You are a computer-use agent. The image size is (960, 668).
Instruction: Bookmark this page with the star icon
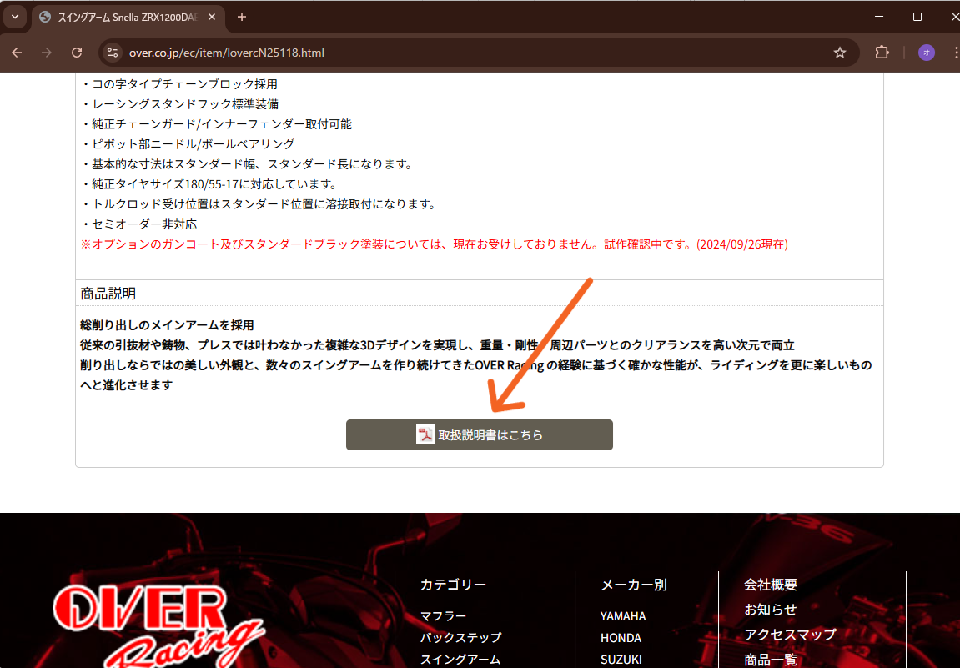coord(839,53)
